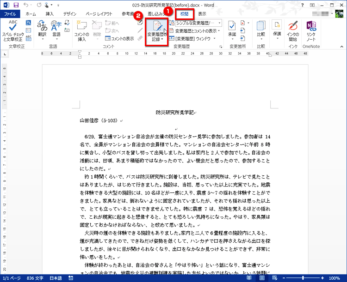This screenshot has height=282, width=347.
Task: Toggle 変更履歴の記録 track changes
Action: tap(157, 31)
